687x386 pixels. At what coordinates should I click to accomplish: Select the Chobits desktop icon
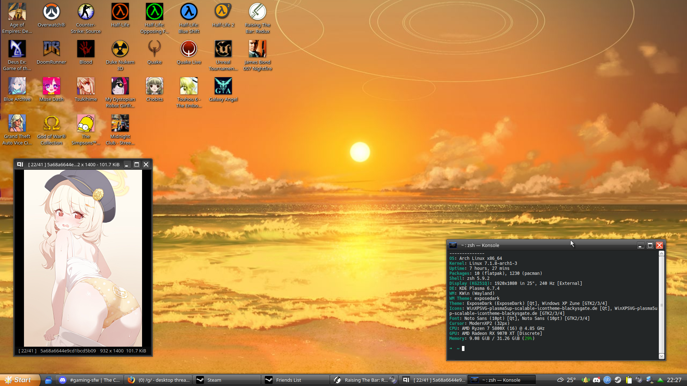[155, 90]
